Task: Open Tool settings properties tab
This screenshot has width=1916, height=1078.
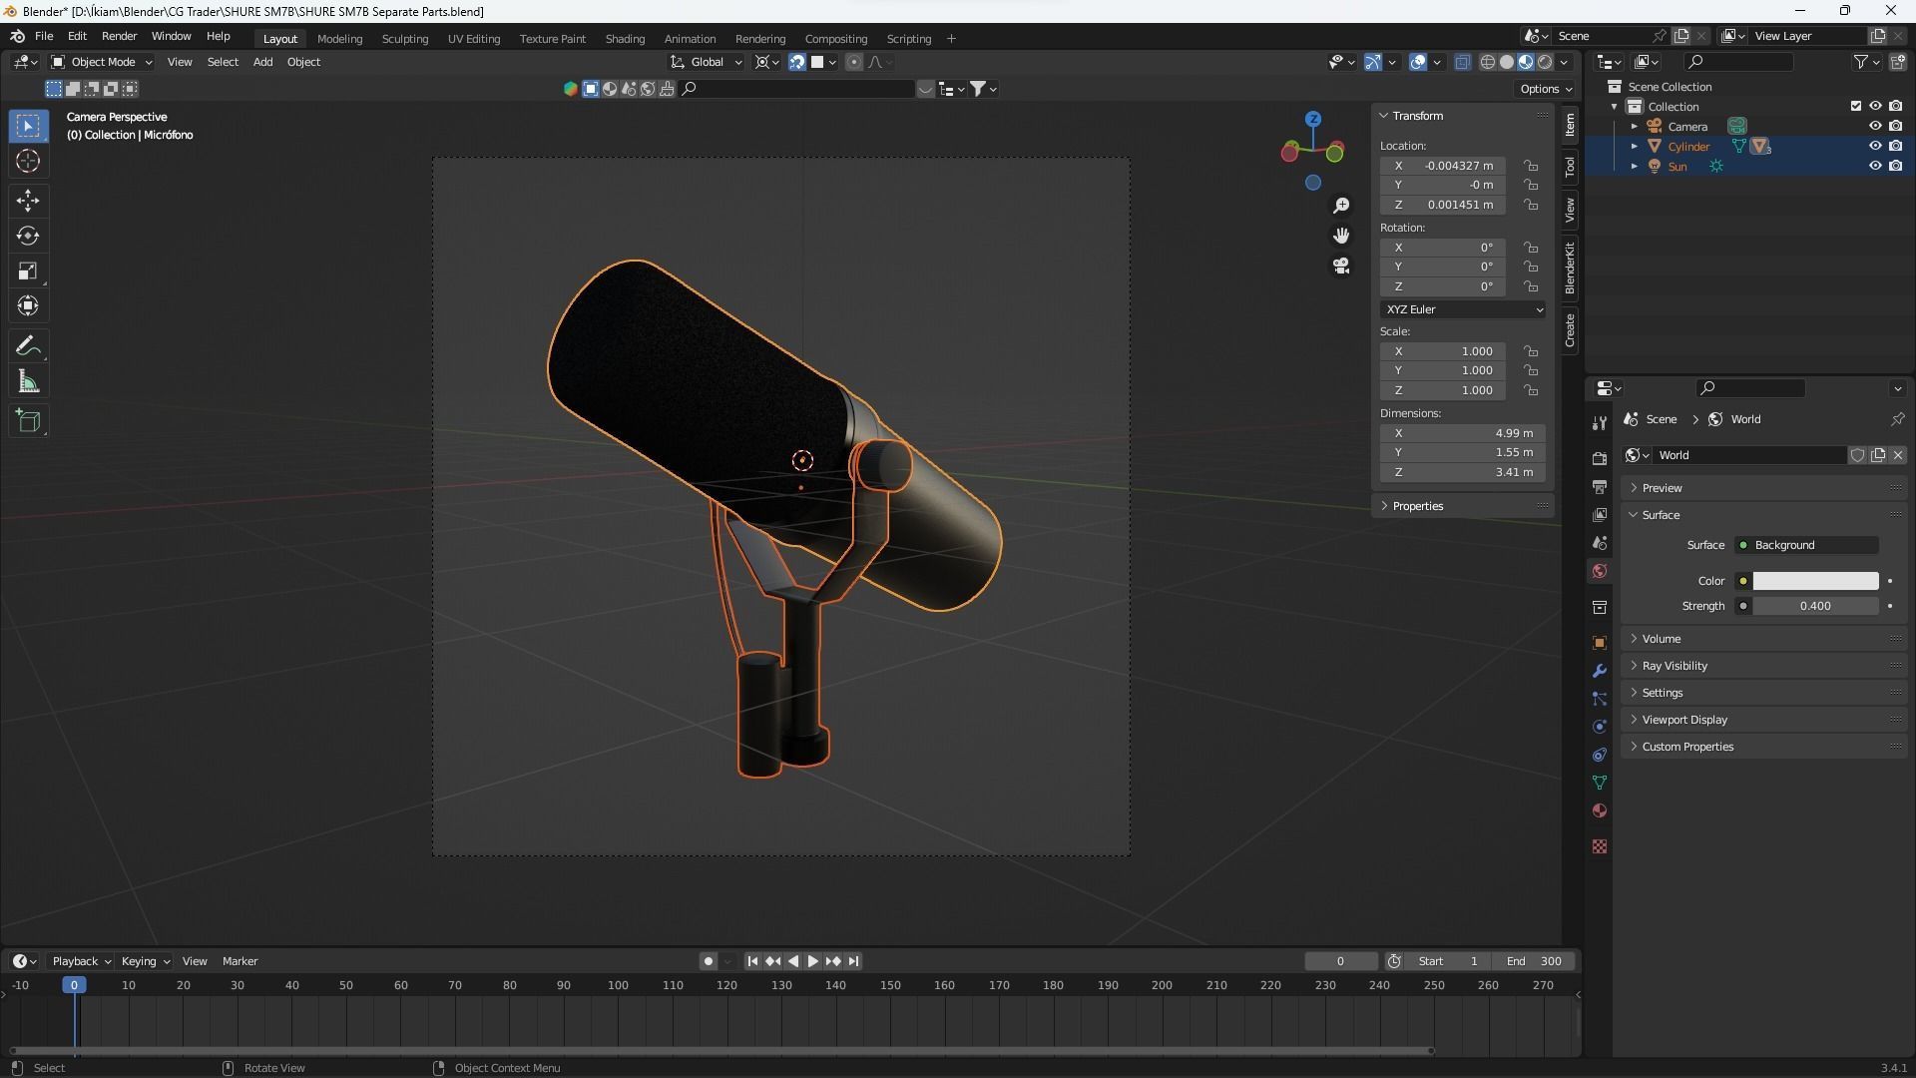Action: 1600,422
